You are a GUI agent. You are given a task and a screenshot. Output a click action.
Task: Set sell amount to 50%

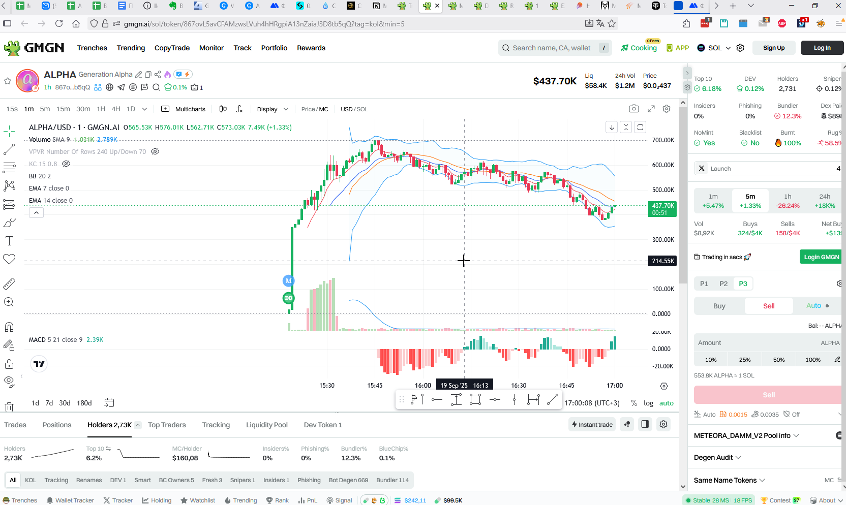(779, 359)
